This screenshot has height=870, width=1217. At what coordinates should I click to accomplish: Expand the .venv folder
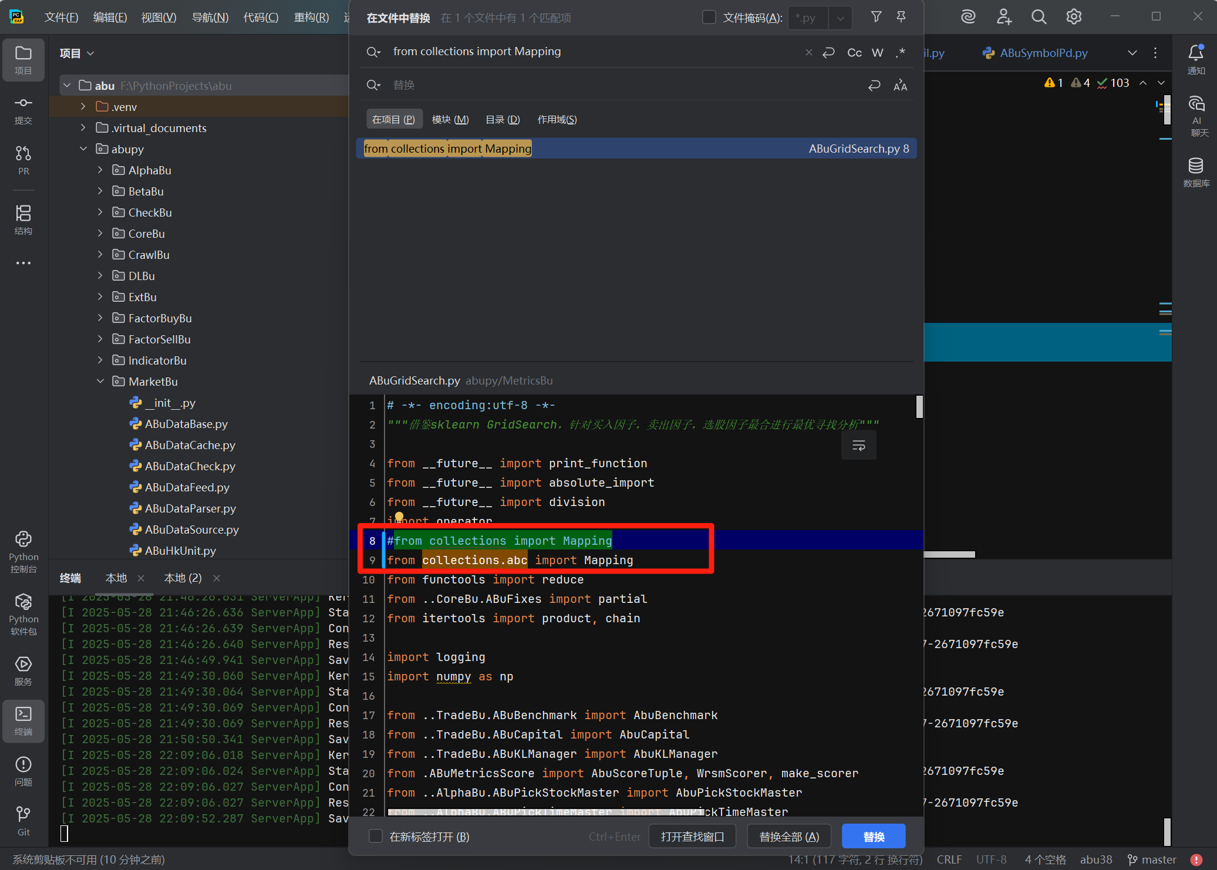[x=83, y=107]
